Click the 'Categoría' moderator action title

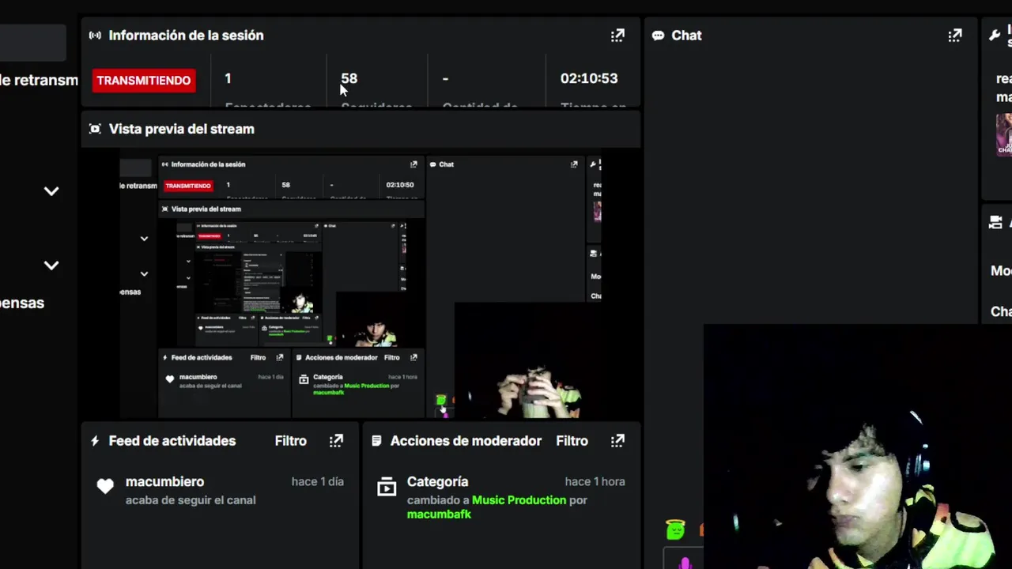click(437, 481)
